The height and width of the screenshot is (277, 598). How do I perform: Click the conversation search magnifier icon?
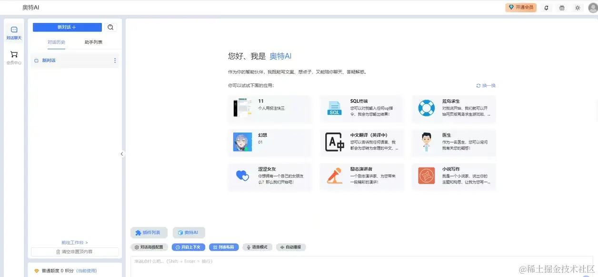click(x=110, y=27)
